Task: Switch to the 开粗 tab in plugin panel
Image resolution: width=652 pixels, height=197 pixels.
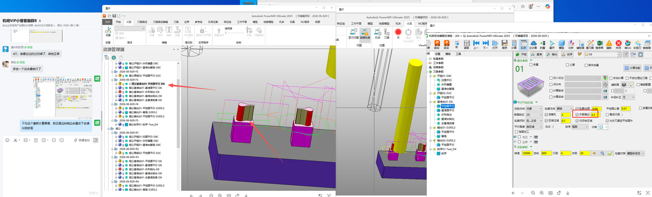Action: 521,55
